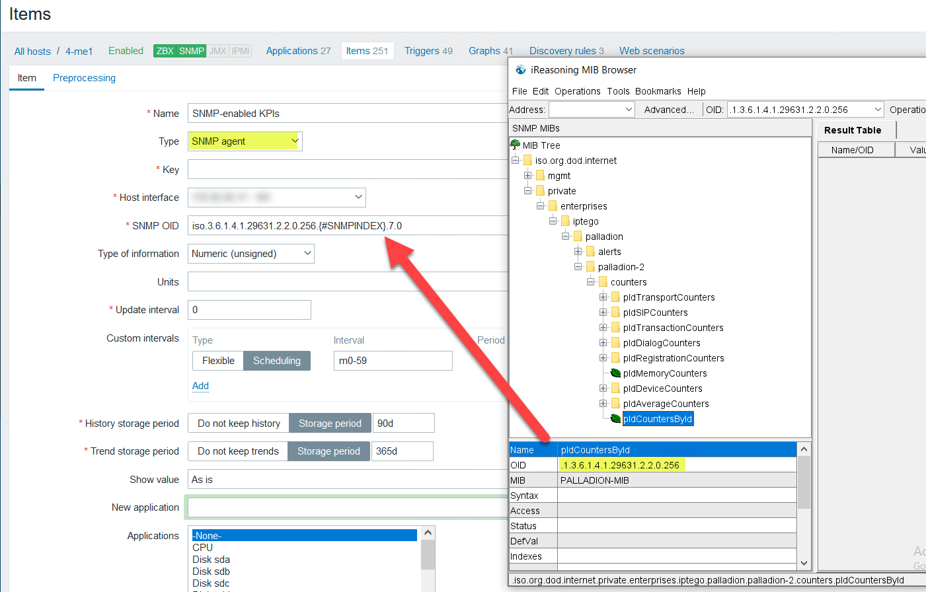Click the Add custom interval link
The image size is (926, 592).
[200, 386]
